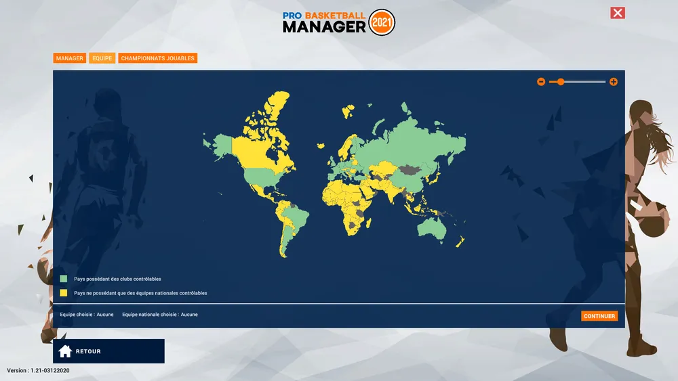Image resolution: width=678 pixels, height=381 pixels.
Task: Go to the CHAMPIONNATS JOUABLES tab
Action: point(158,58)
